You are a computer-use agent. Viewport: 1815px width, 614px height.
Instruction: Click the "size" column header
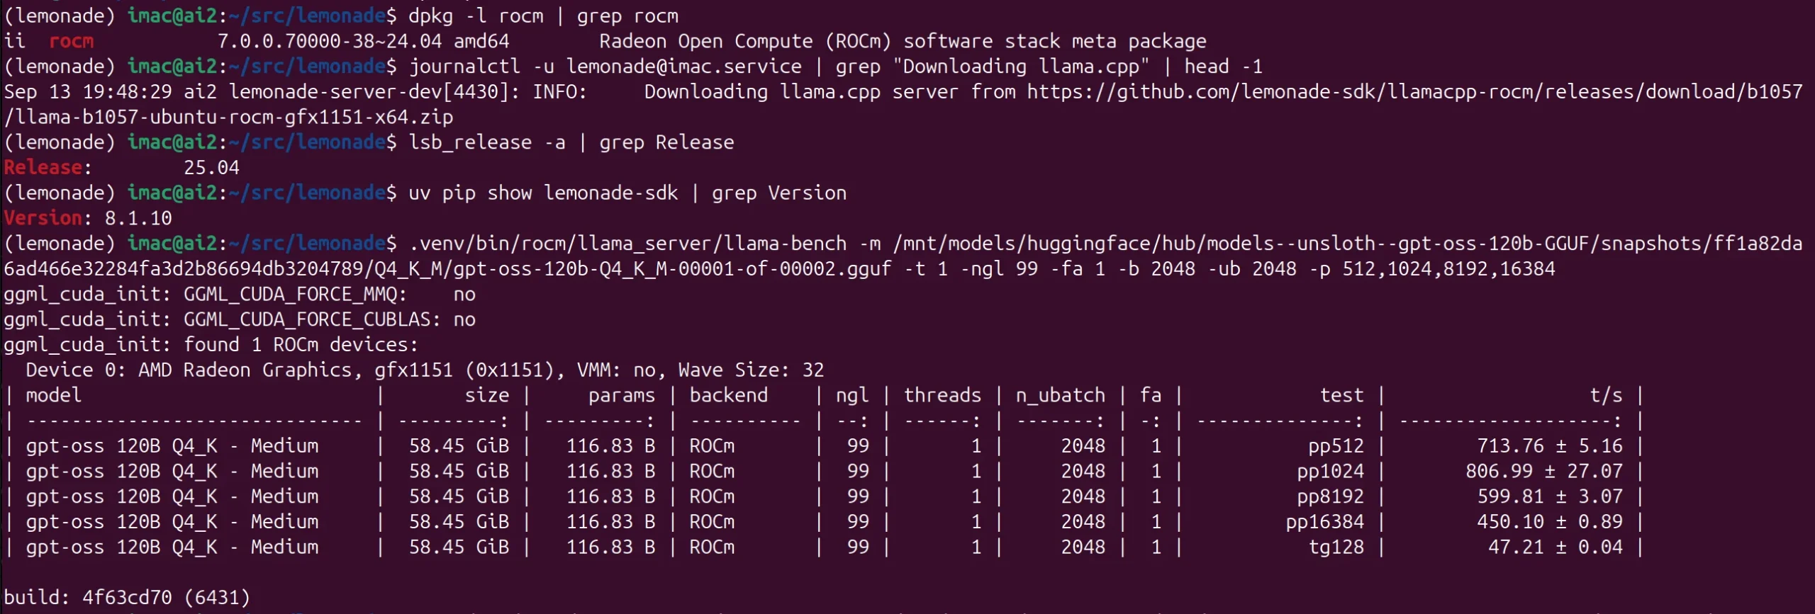pos(487,395)
